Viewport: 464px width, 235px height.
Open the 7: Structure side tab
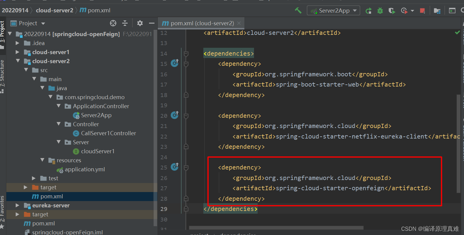[x=2, y=76]
